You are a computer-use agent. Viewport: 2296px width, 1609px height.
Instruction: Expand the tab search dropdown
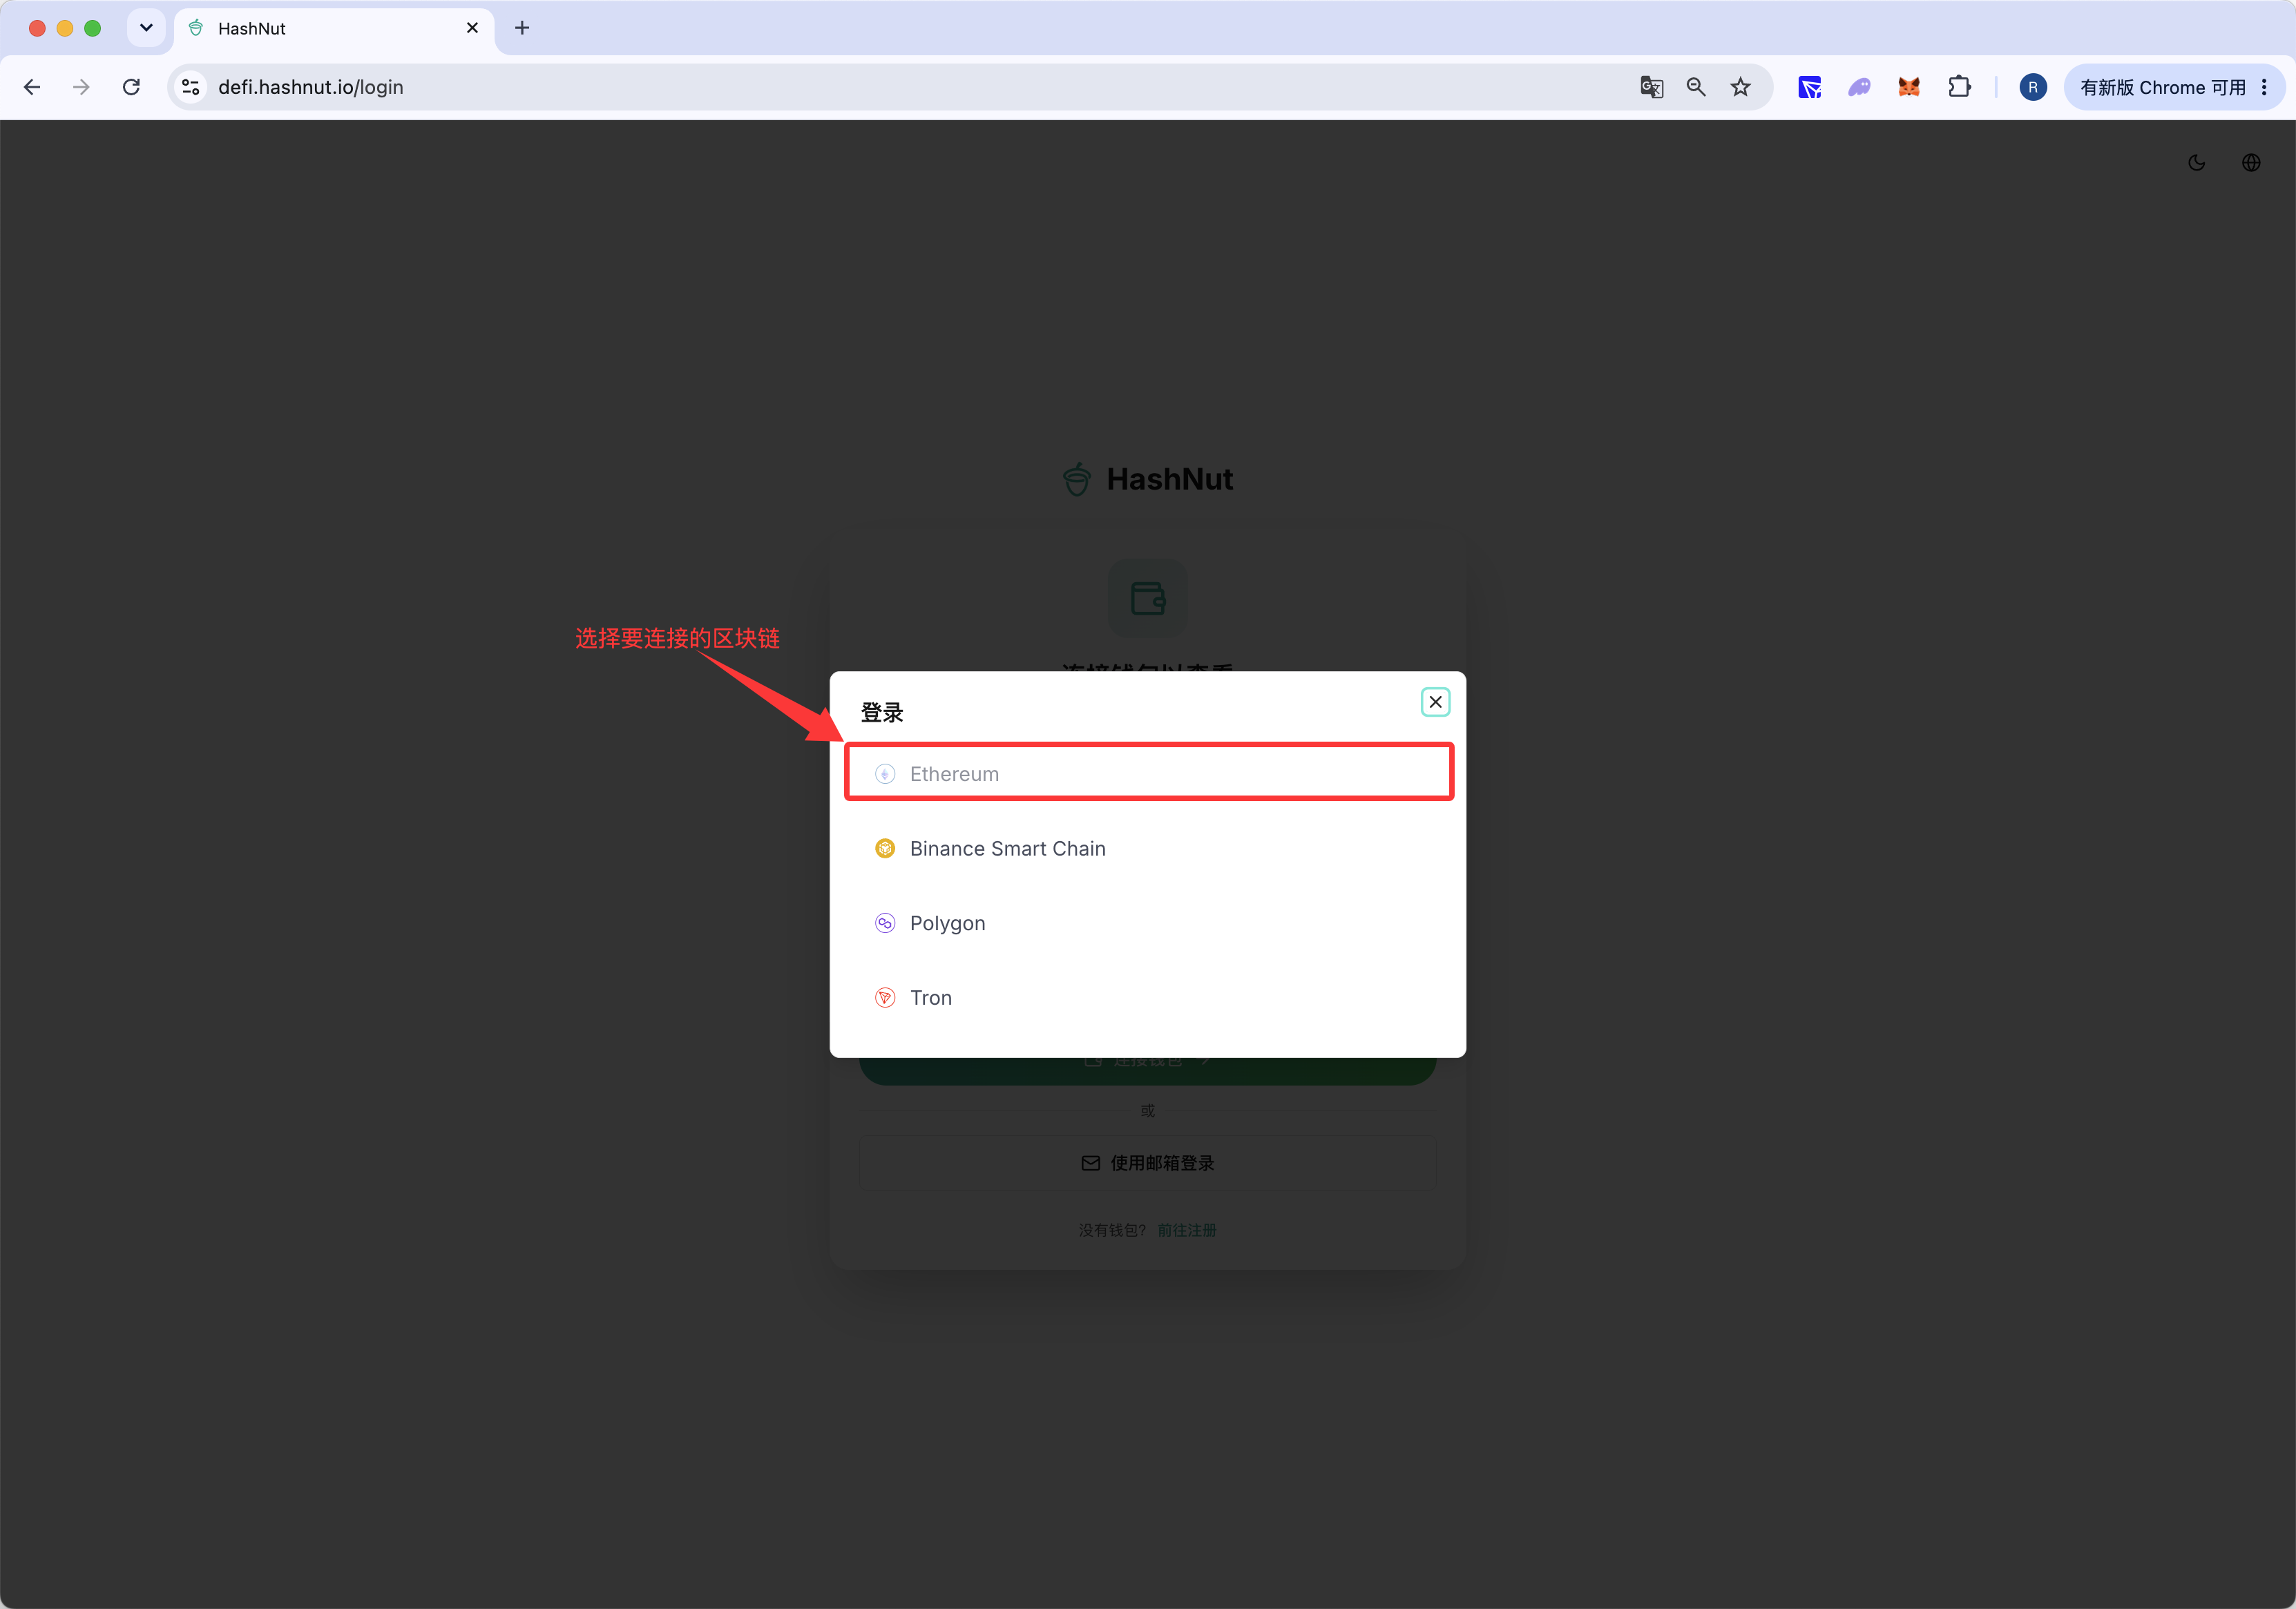click(x=146, y=28)
